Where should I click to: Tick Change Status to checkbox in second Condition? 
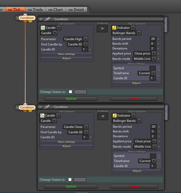(x=70, y=179)
